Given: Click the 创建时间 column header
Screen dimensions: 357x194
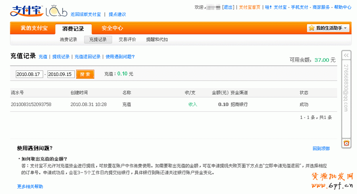Looking at the screenshot, I should 79,93.
